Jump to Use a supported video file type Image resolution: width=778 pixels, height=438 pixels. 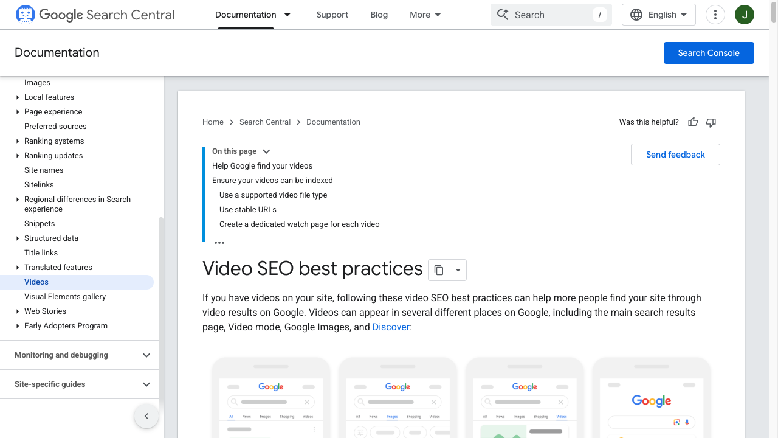273,195
